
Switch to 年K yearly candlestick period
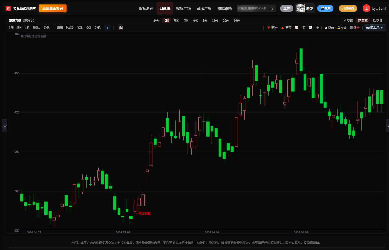(195, 21)
